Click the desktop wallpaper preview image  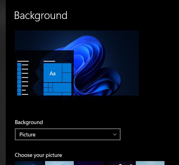77,63
